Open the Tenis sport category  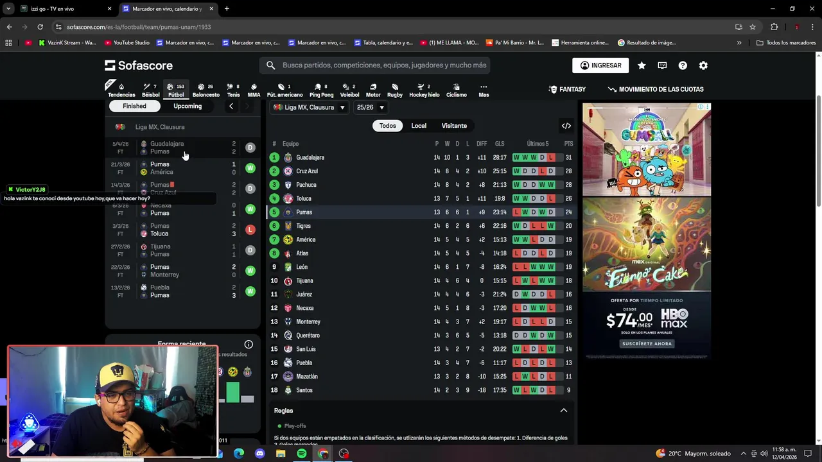[x=233, y=90]
